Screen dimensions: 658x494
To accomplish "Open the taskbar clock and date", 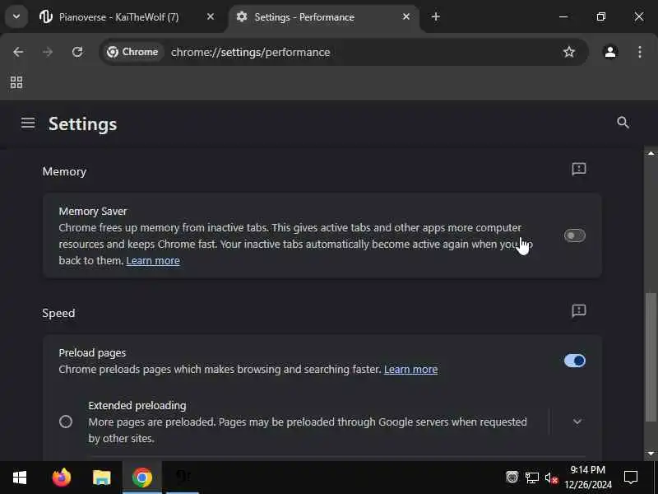I will (588, 478).
